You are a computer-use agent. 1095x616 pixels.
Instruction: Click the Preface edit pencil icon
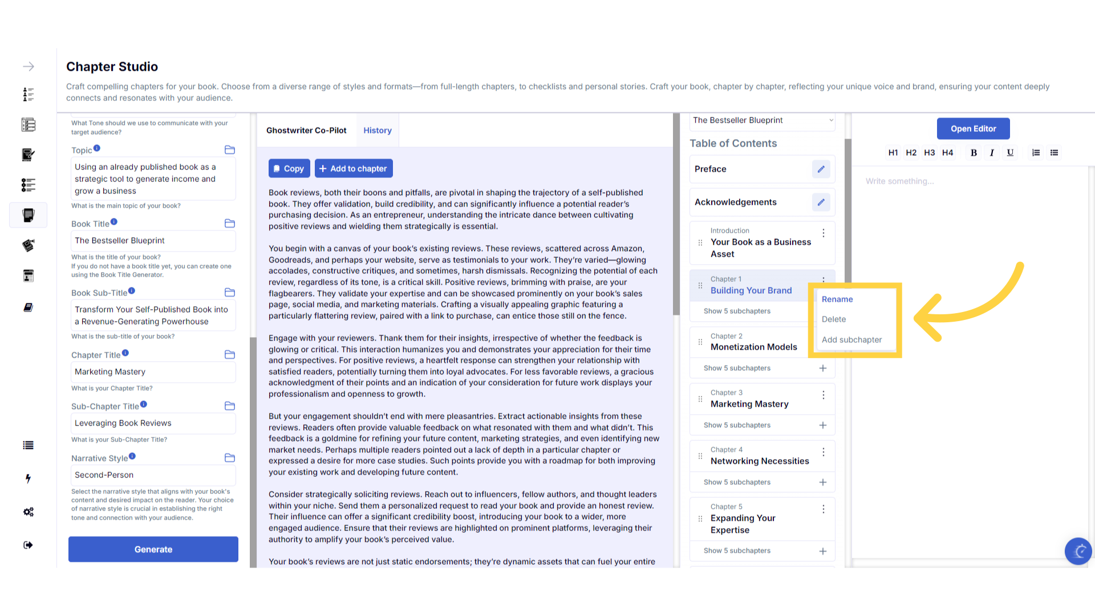tap(821, 169)
